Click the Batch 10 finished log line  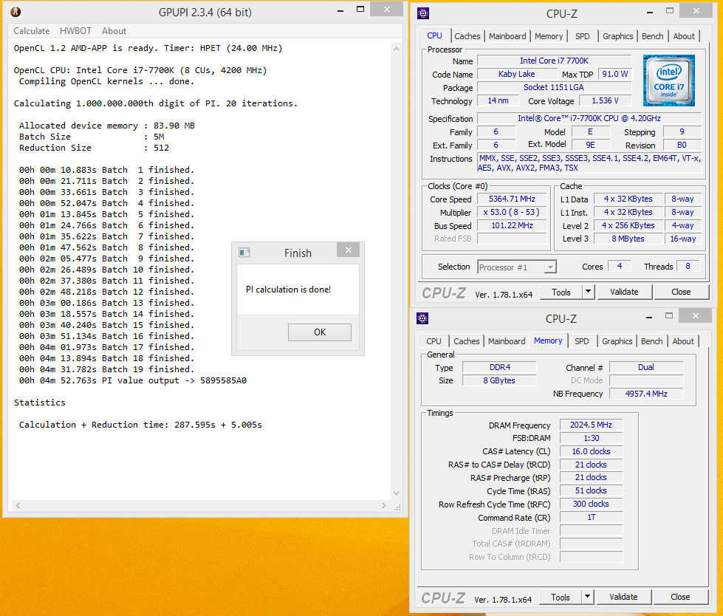pos(106,270)
